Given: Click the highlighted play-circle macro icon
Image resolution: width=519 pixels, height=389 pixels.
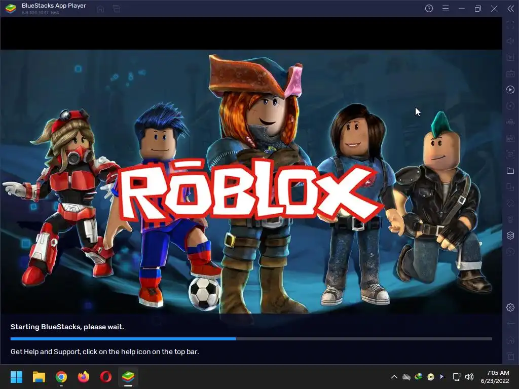Looking at the screenshot, I should (x=510, y=90).
